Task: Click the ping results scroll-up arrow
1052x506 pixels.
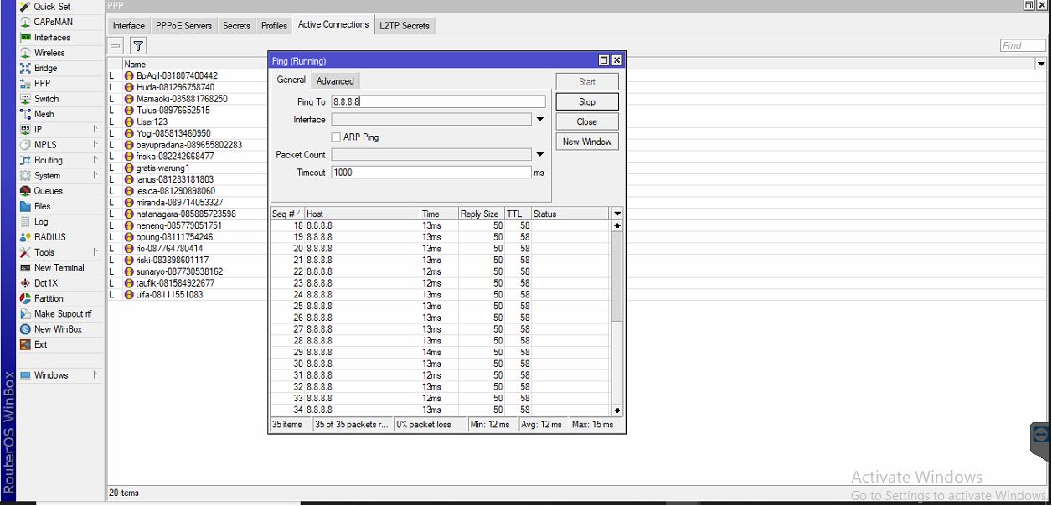Action: (x=617, y=226)
